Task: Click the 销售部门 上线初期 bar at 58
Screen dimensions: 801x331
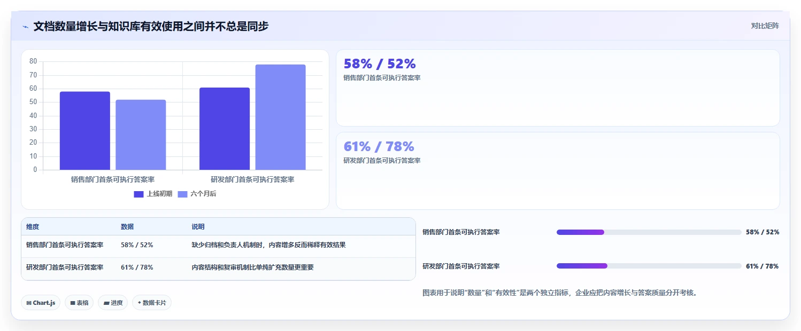Action: (85, 131)
